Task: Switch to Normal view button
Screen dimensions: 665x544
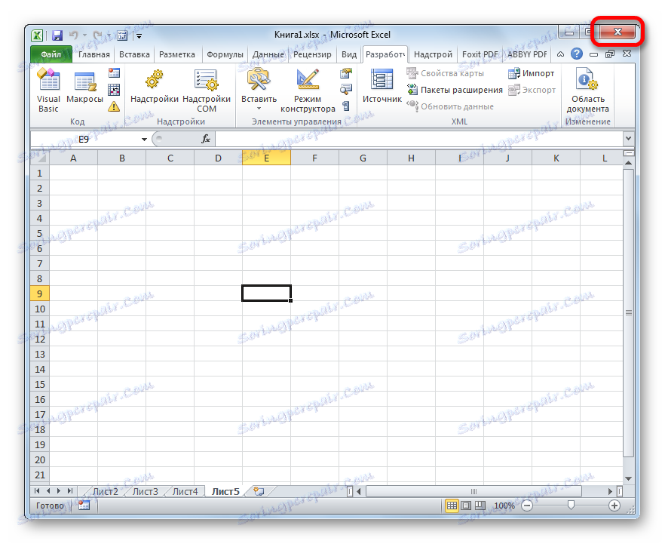Action: click(452, 506)
